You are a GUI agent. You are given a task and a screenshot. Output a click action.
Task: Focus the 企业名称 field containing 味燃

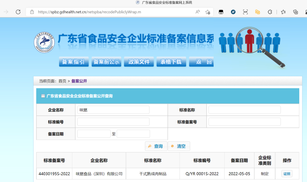pyautogui.click(x=113, y=110)
